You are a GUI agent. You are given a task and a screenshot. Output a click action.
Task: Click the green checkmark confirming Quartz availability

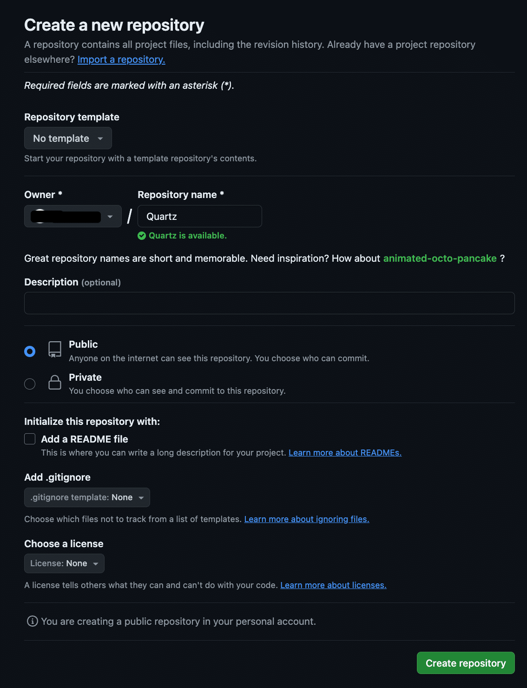[142, 236]
